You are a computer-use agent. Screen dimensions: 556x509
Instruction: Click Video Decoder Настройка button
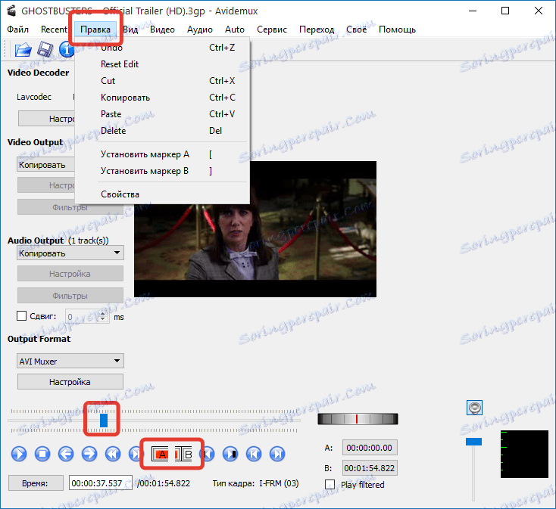click(46, 119)
